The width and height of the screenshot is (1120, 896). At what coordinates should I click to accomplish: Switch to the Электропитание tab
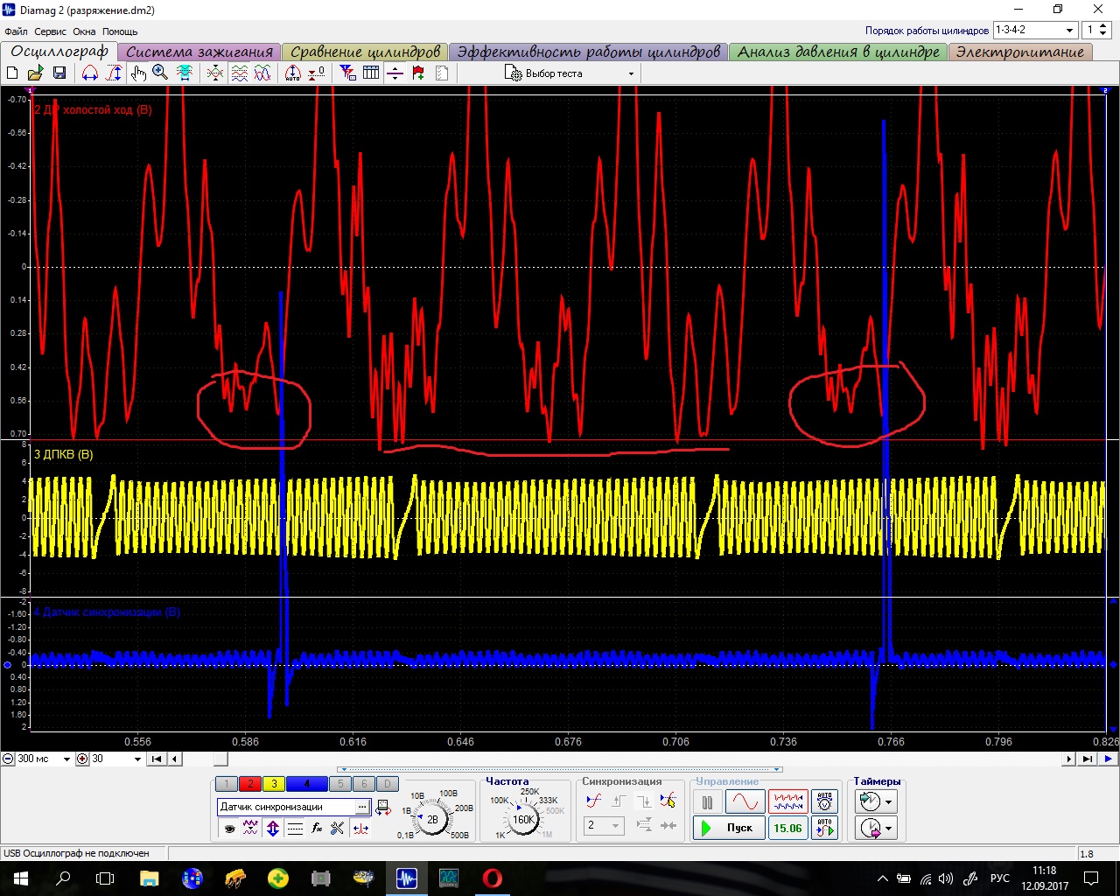point(1020,52)
